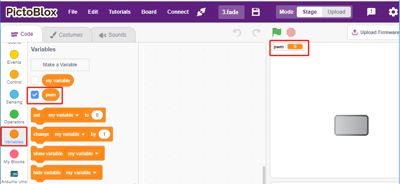
Task: Switch mode toggle to Upload
Action: [336, 12]
